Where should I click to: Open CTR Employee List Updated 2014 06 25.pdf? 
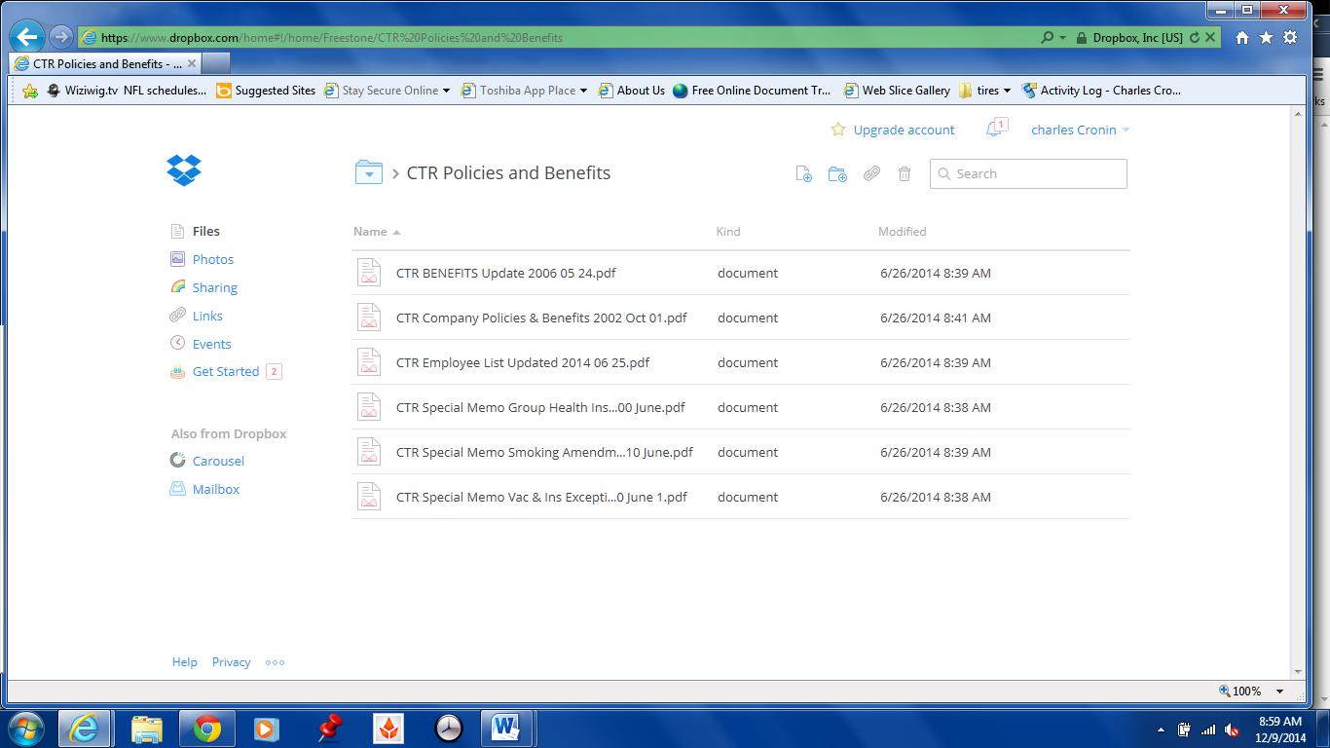click(523, 362)
